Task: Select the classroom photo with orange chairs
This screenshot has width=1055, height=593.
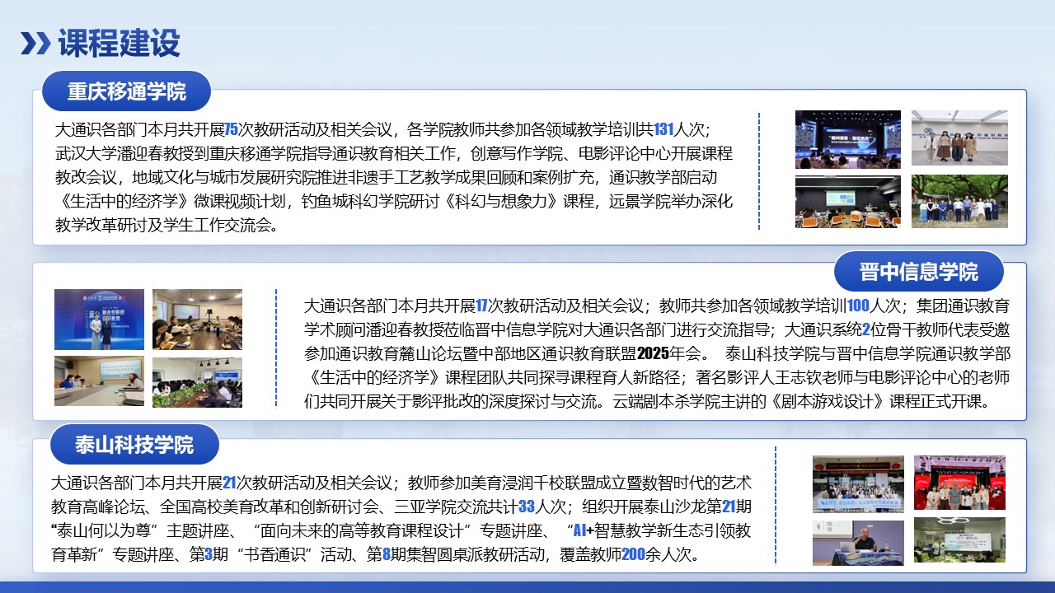Action: pos(847,202)
